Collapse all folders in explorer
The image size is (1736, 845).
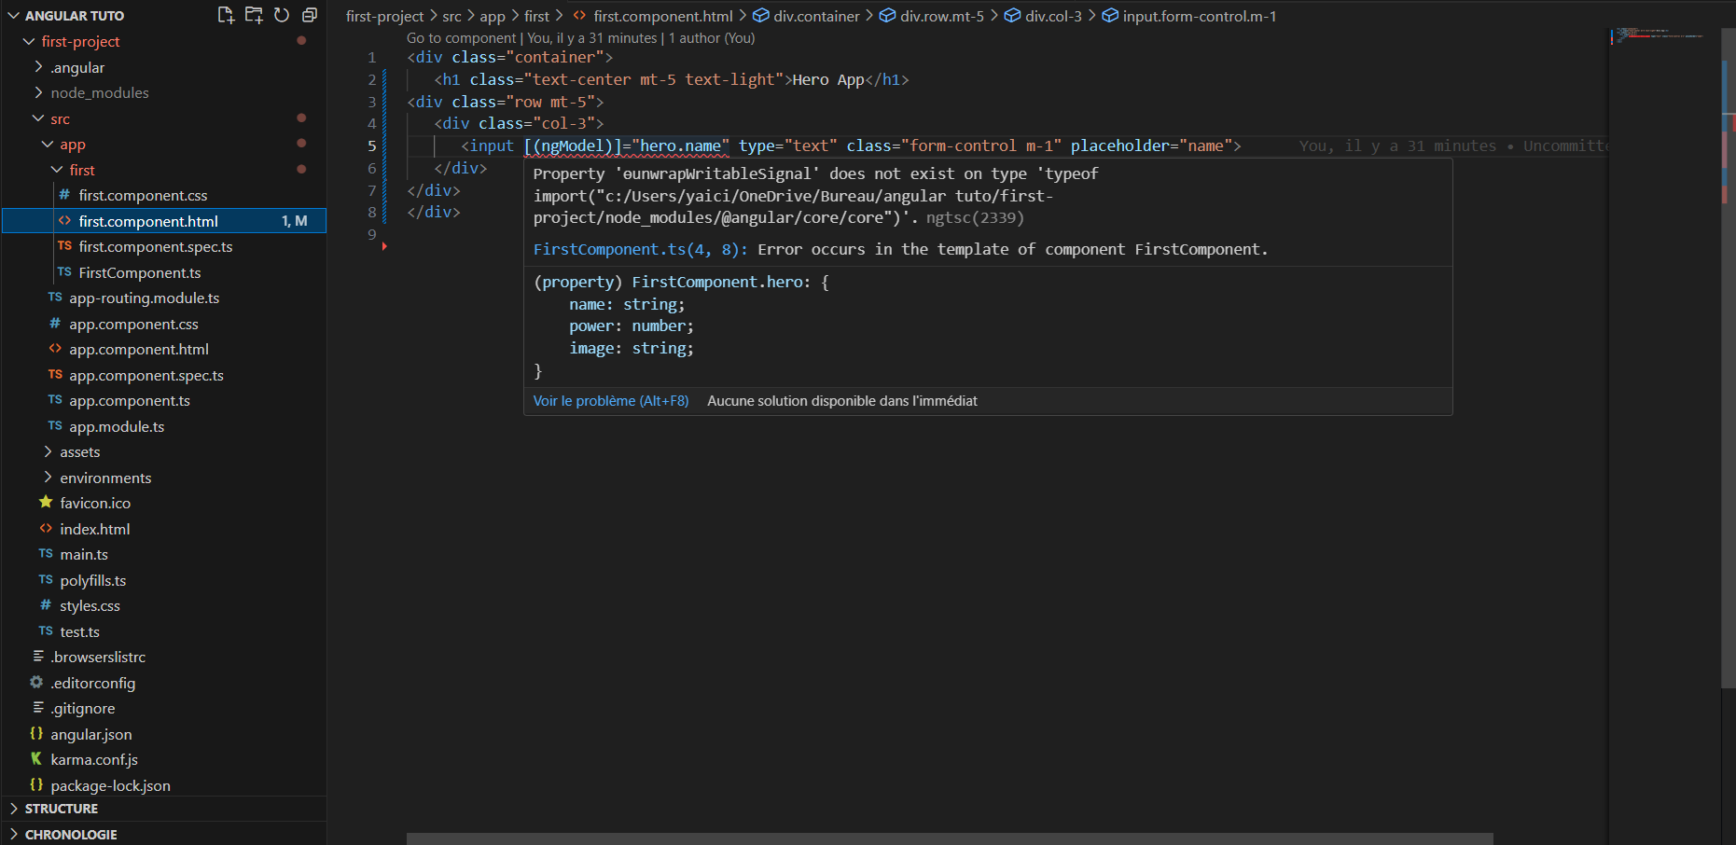310,15
